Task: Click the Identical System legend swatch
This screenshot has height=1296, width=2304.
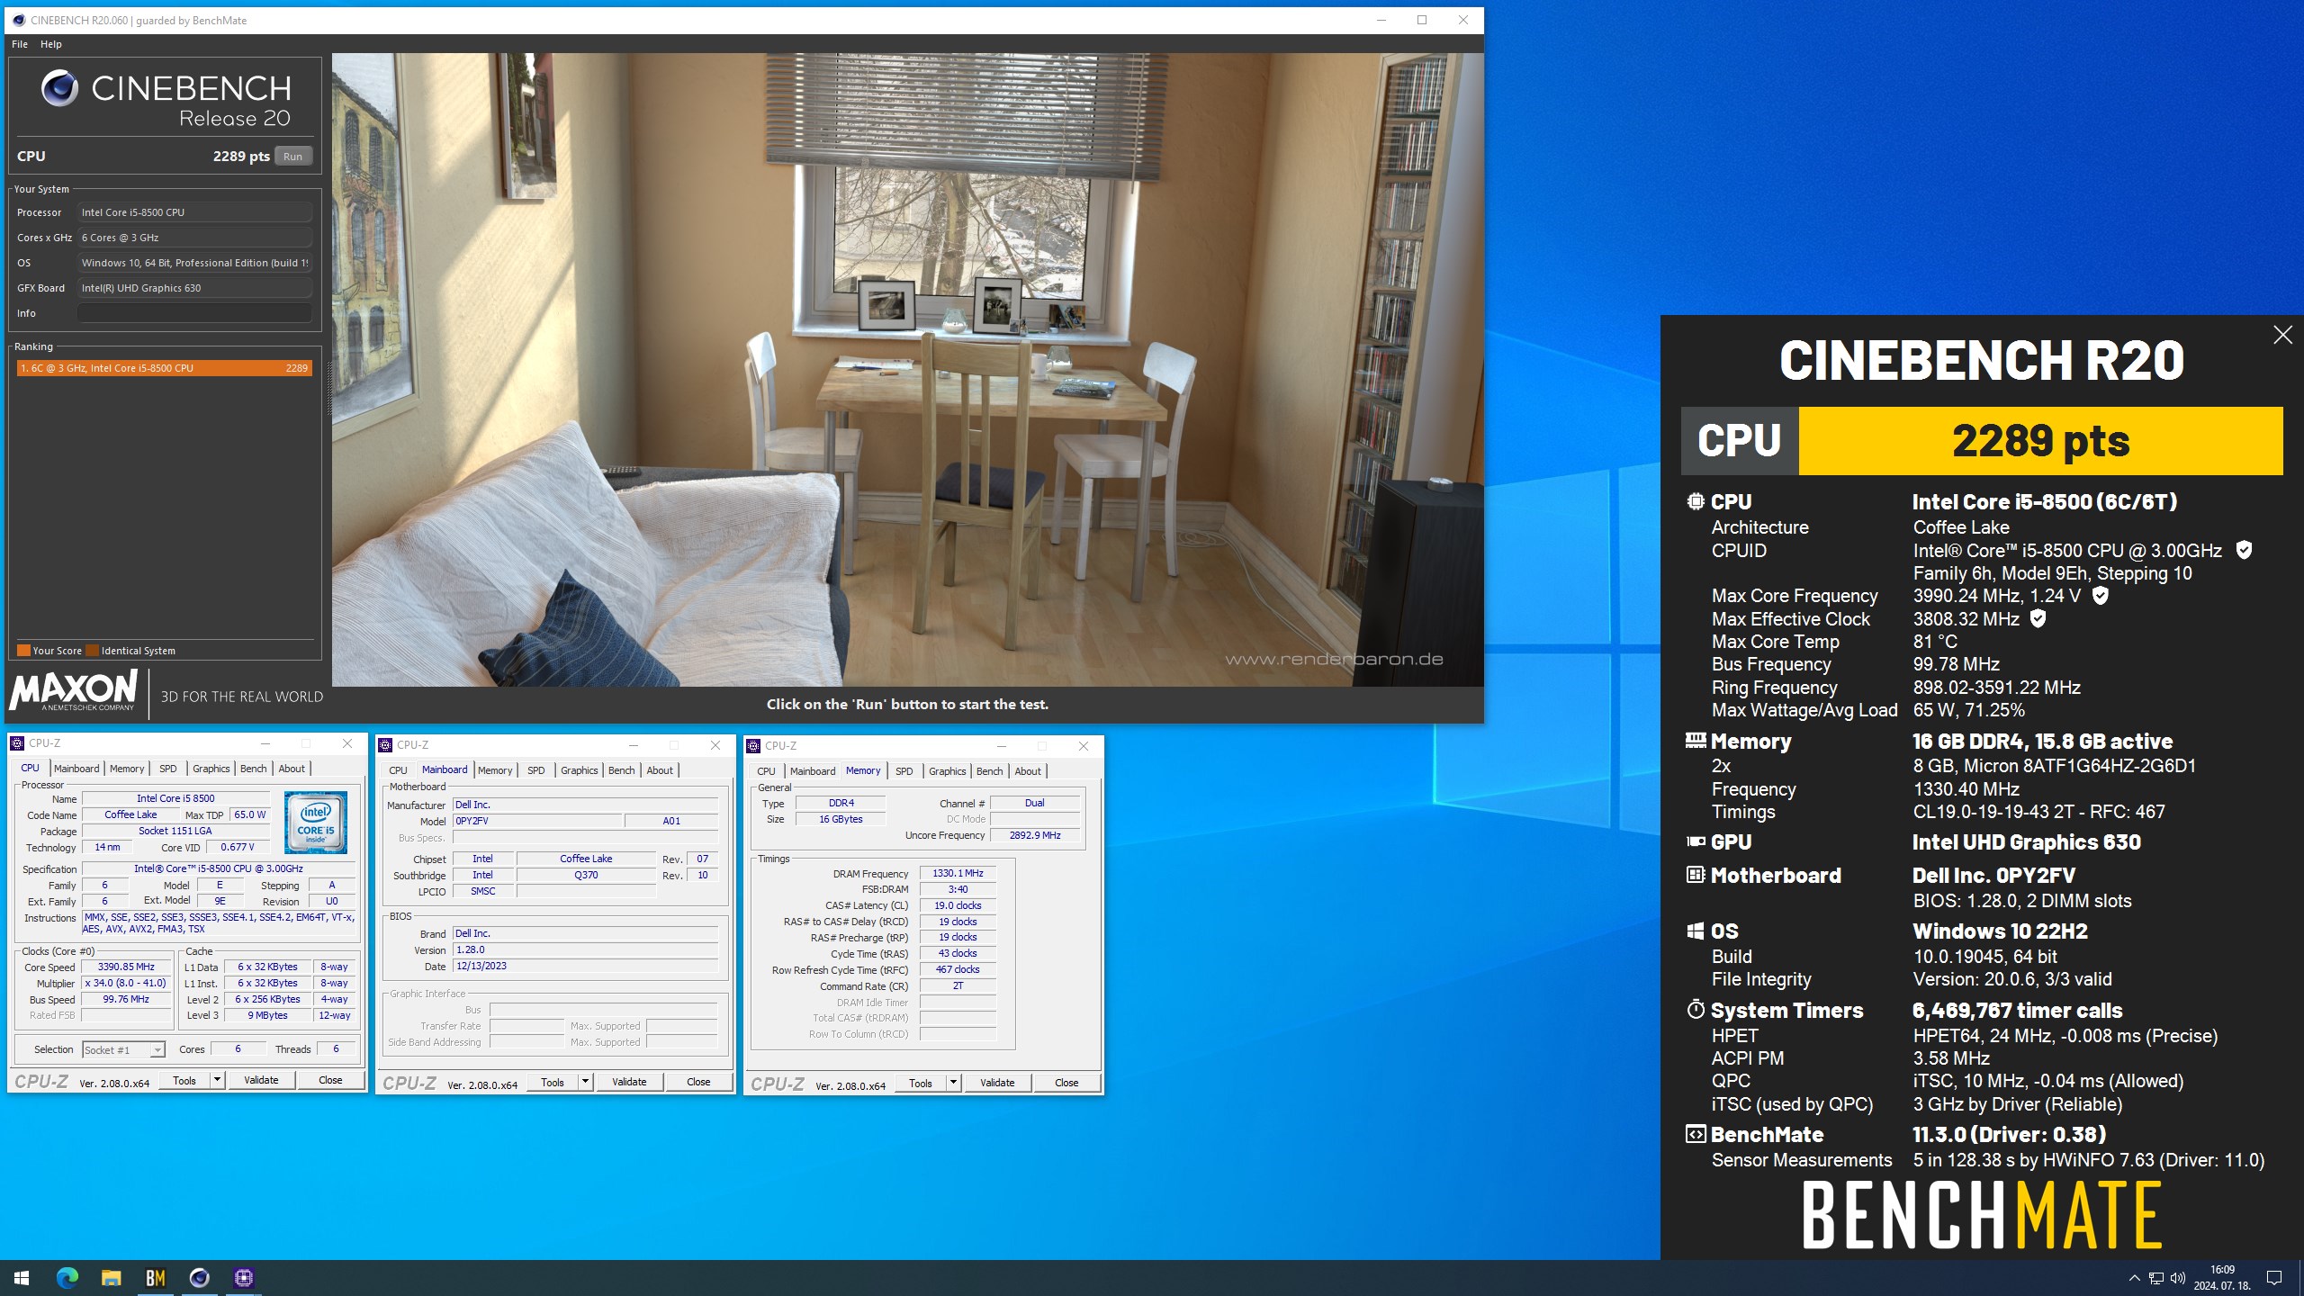Action: pyautogui.click(x=92, y=651)
